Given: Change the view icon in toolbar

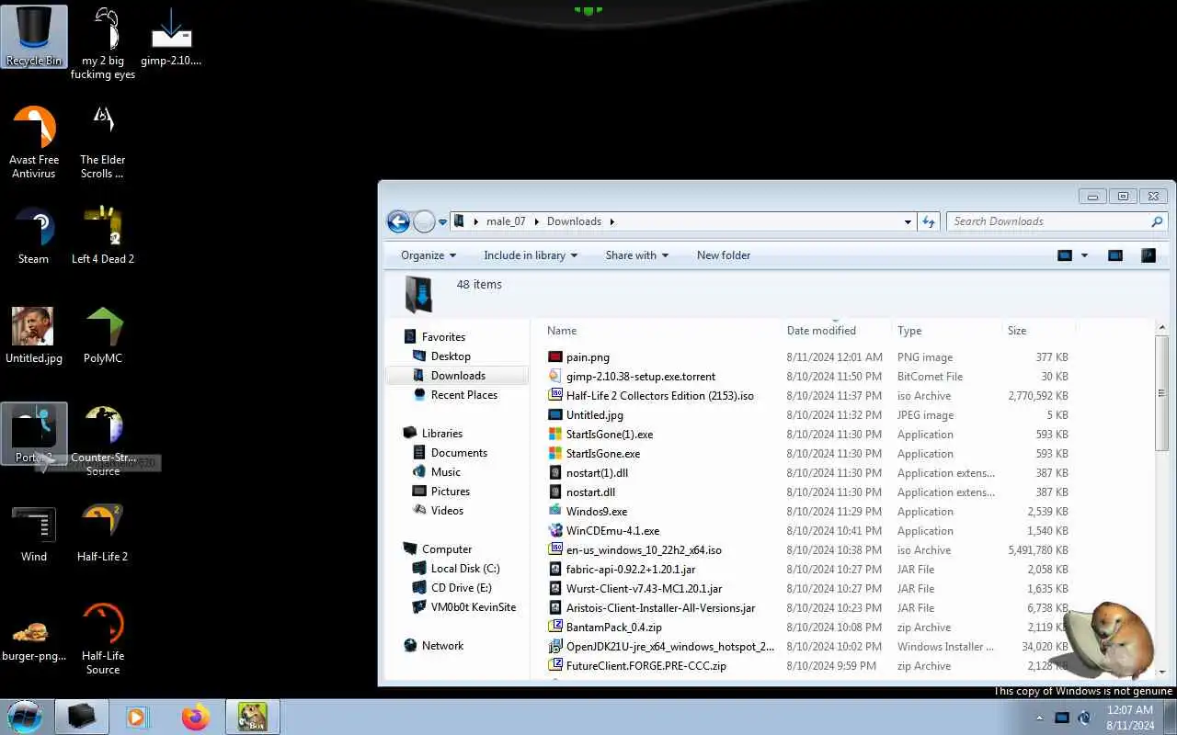Looking at the screenshot, I should [x=1065, y=255].
